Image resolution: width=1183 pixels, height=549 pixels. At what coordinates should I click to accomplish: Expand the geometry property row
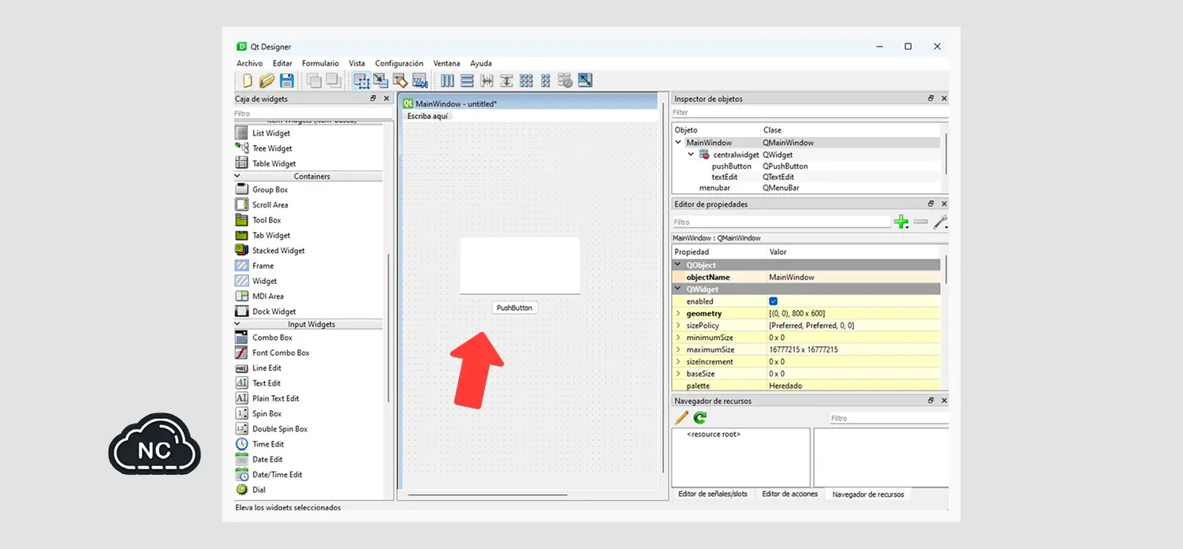pyautogui.click(x=677, y=314)
